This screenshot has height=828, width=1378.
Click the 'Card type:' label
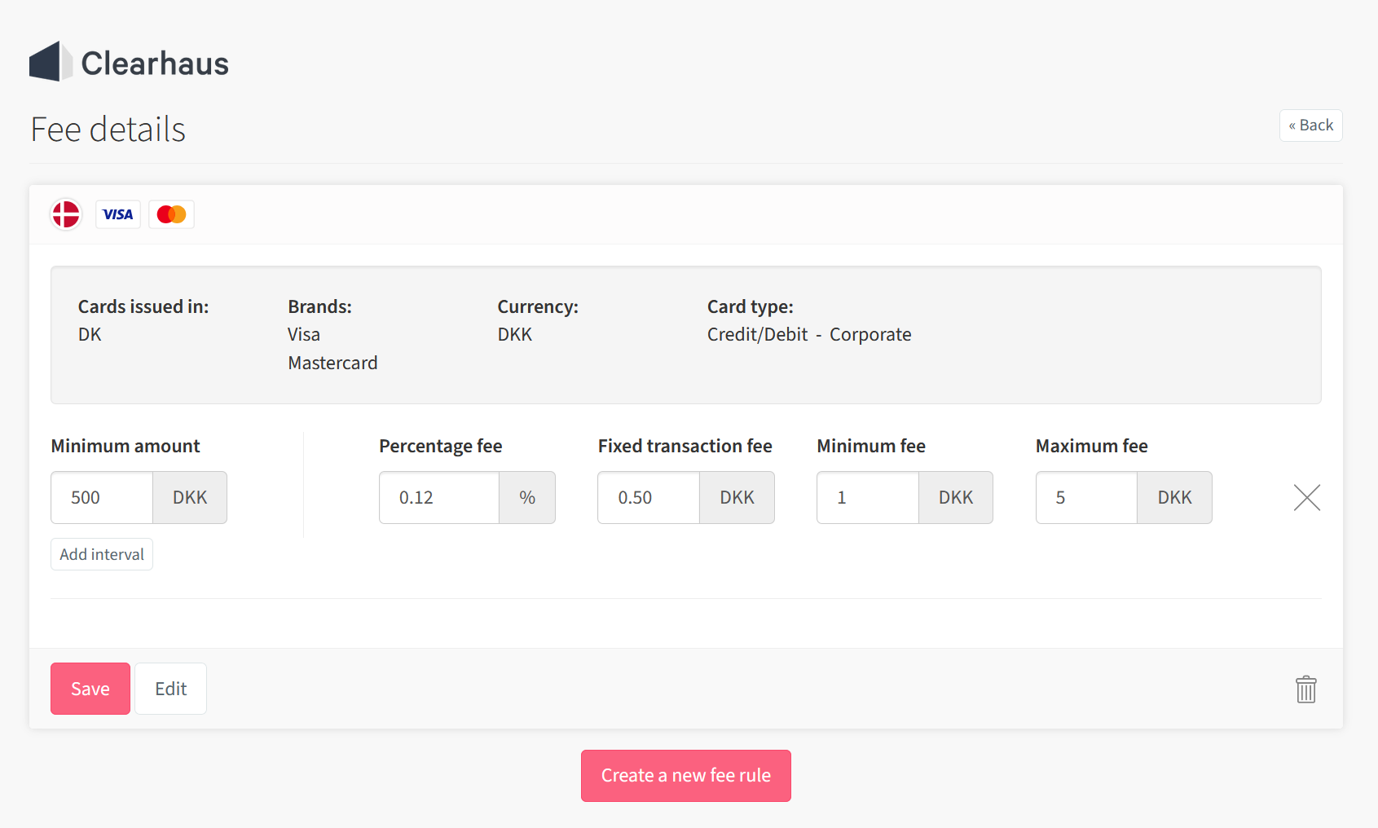coord(751,306)
